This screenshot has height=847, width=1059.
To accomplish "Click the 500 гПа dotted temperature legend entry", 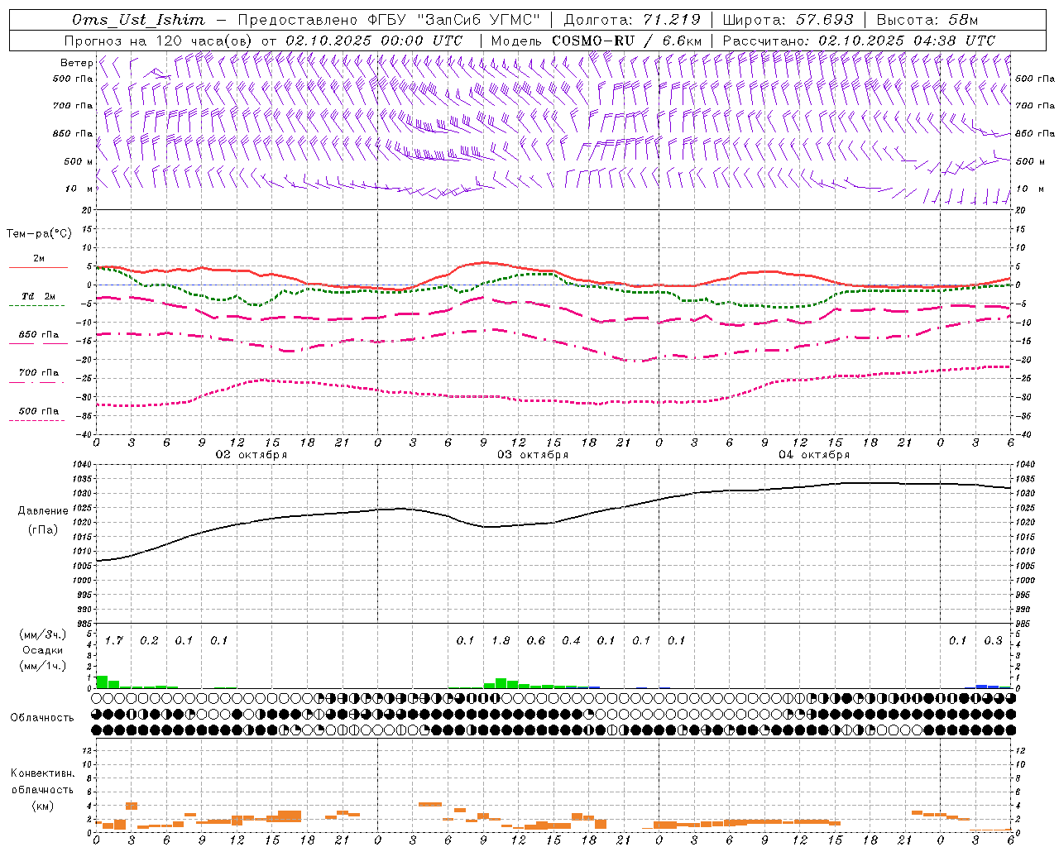I will [x=38, y=411].
